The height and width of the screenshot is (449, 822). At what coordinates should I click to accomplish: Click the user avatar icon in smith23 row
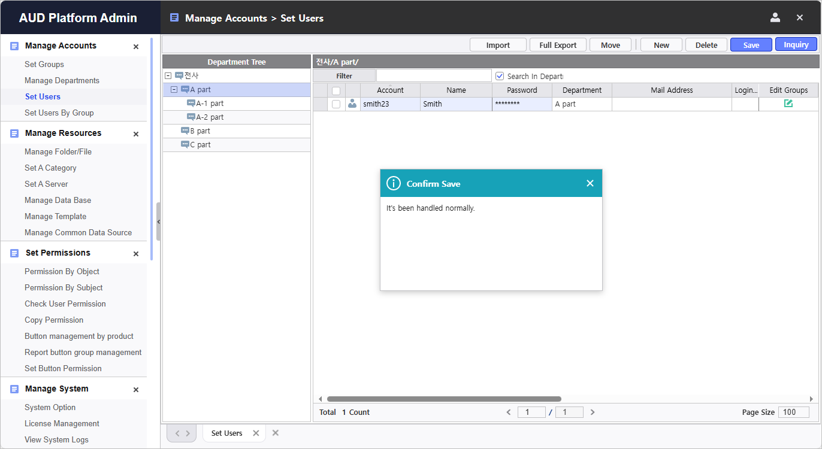[352, 104]
